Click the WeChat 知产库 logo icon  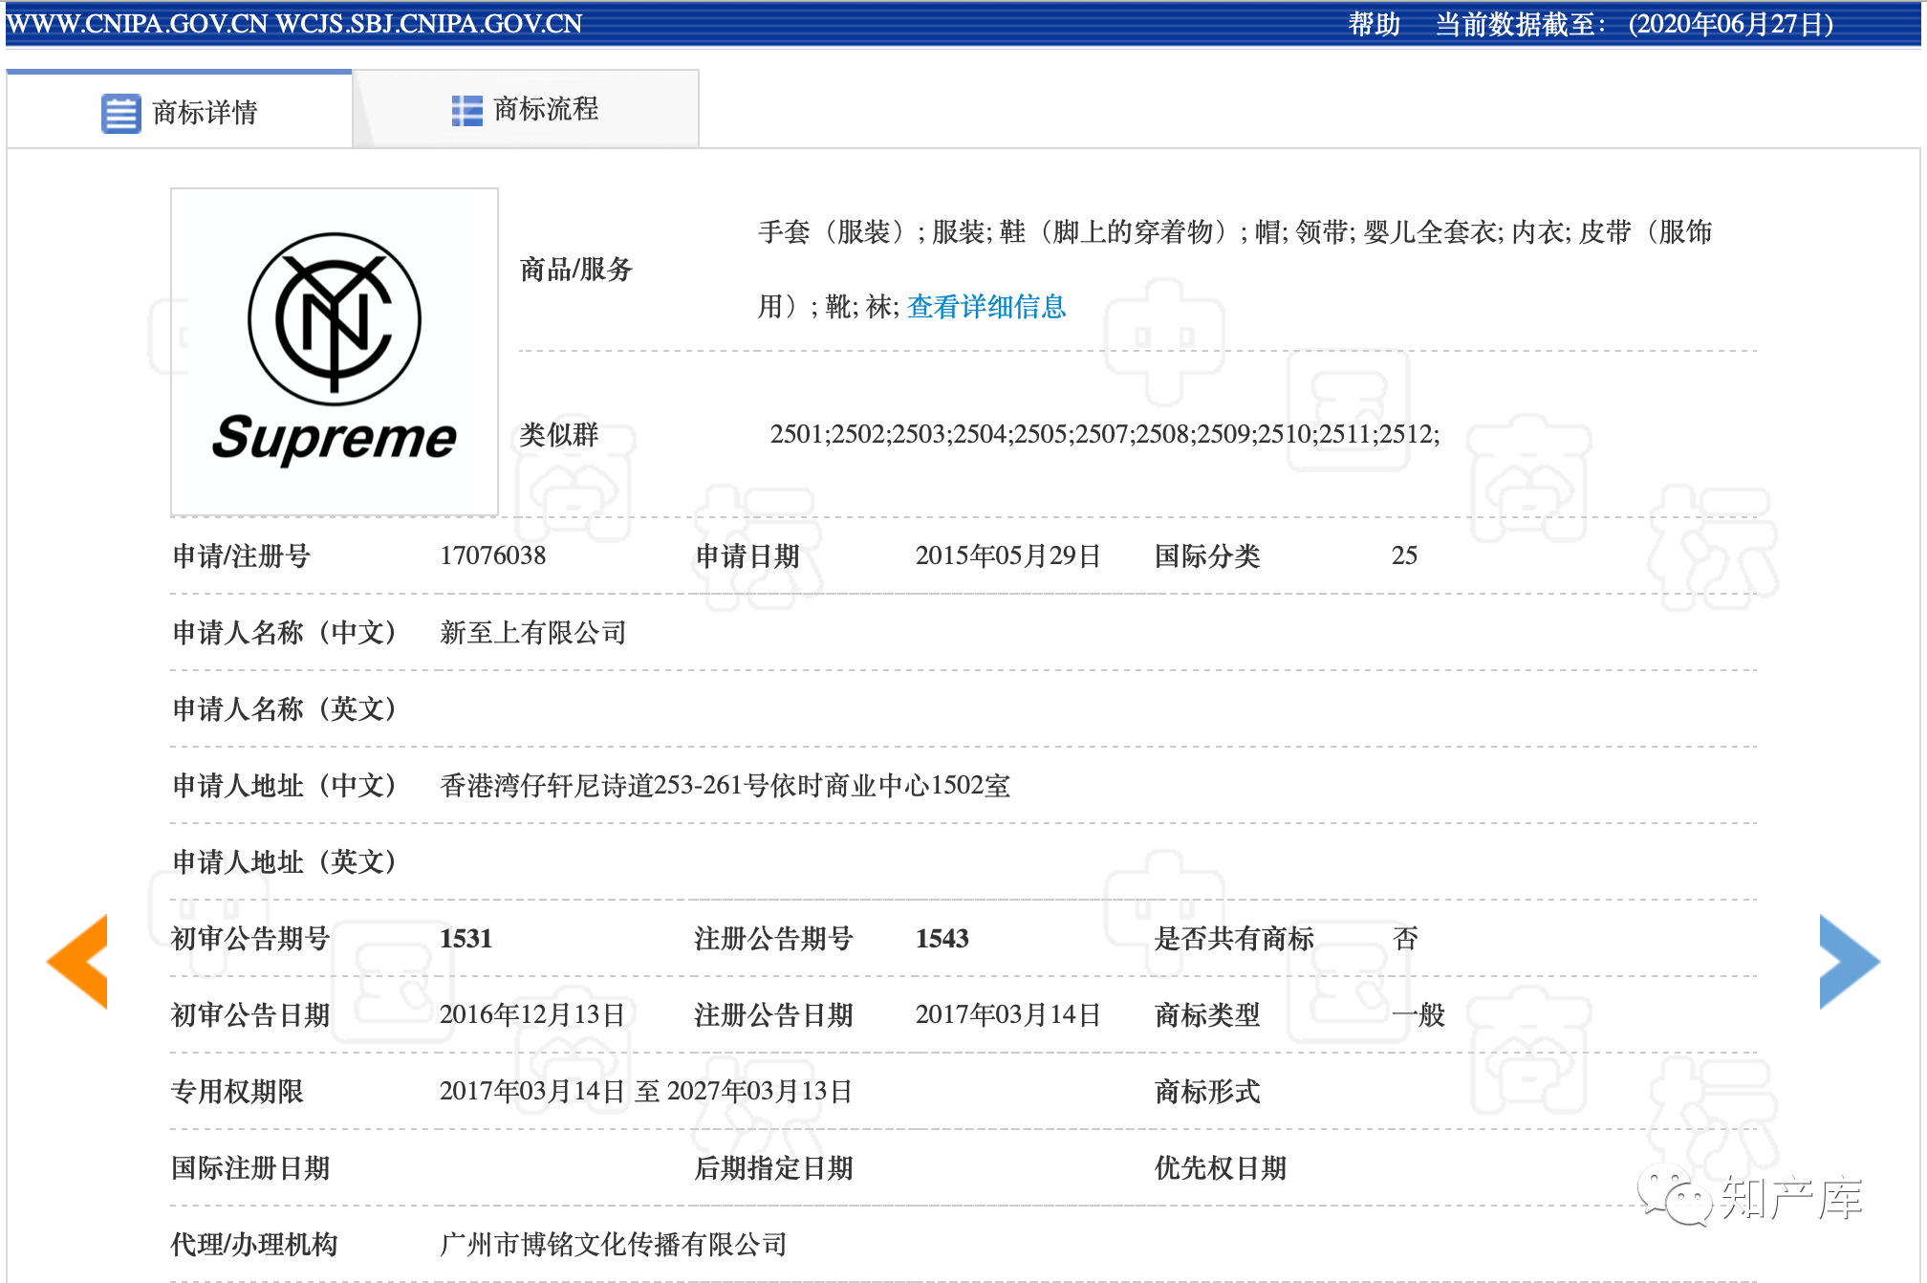pyautogui.click(x=1675, y=1195)
